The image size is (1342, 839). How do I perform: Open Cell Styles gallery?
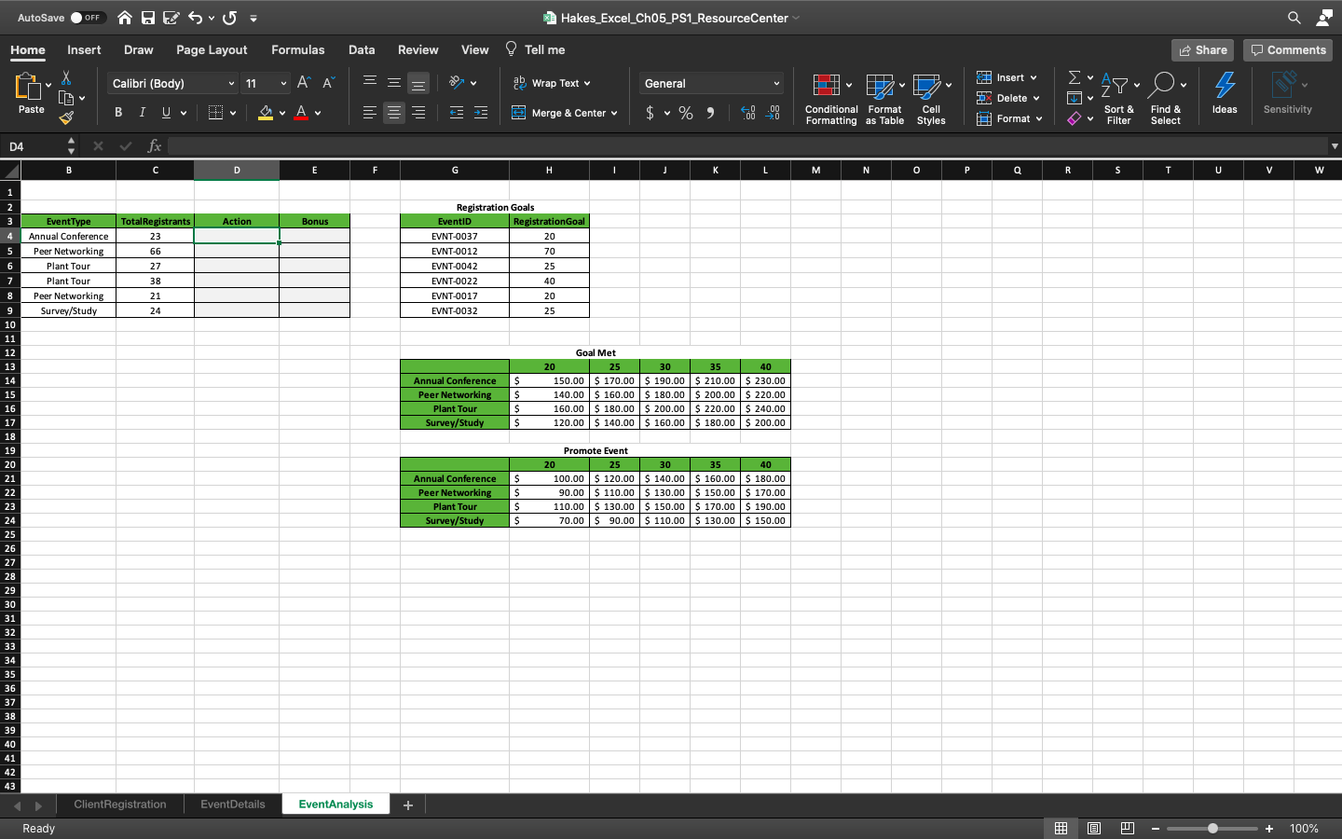(x=931, y=98)
